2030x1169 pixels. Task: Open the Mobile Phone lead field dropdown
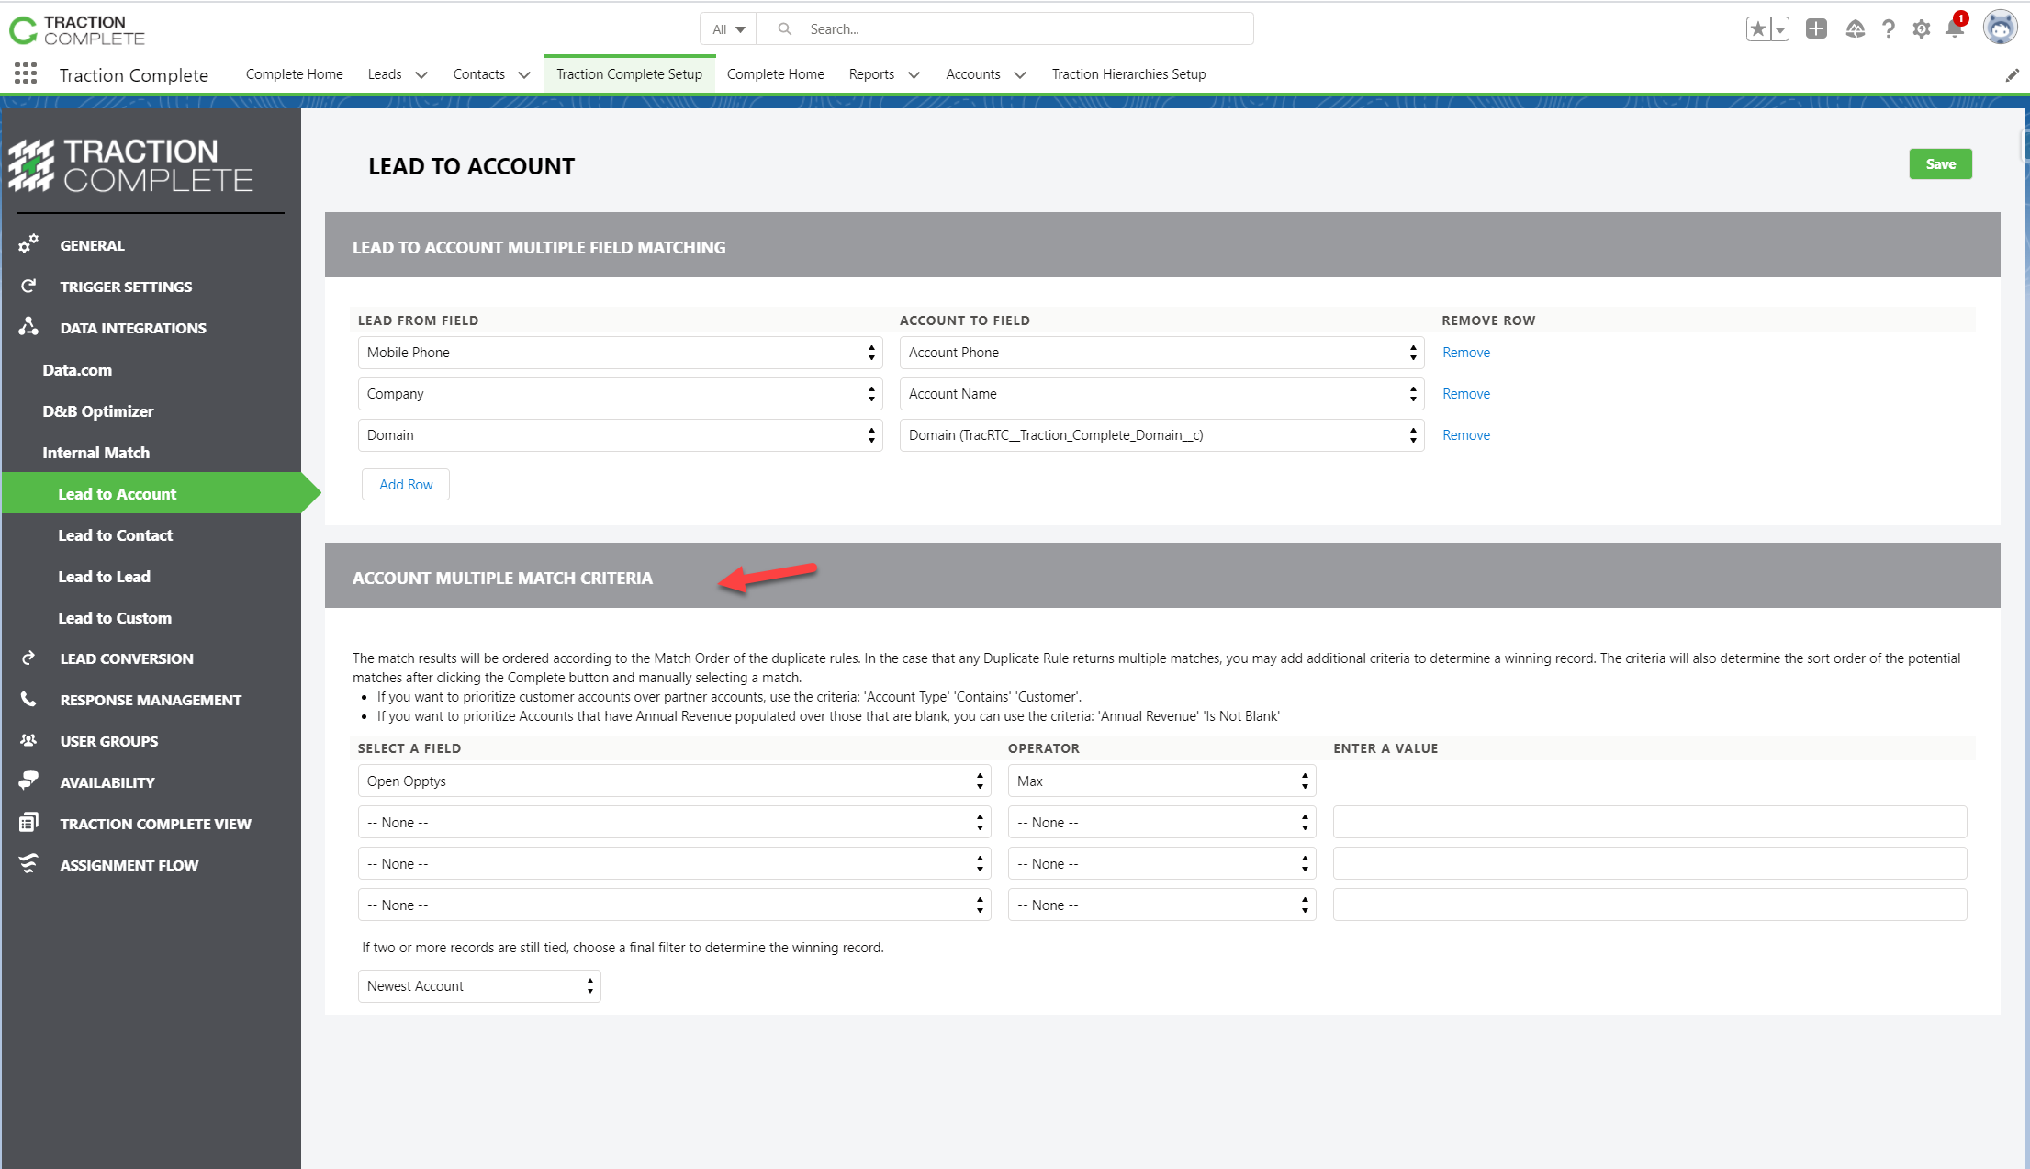621,353
